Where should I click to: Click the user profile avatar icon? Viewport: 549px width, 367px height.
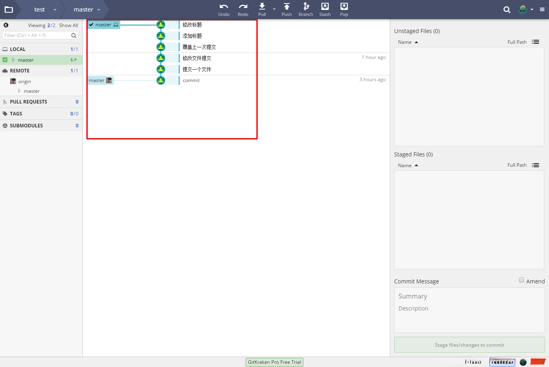[x=522, y=10]
